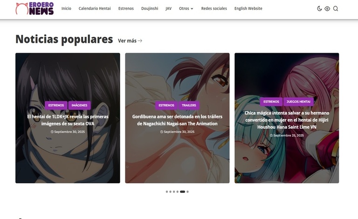Click the chevron arrow next to Otros
Screen dimensions: 358x219
[192, 9]
